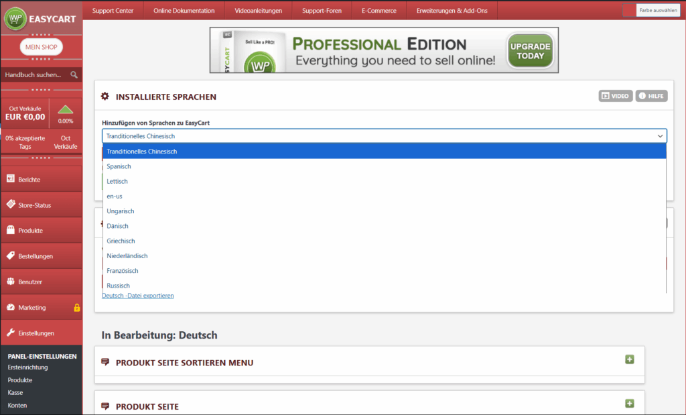Click the green sales trend arrow icon
The width and height of the screenshot is (686, 415).
coord(66,110)
